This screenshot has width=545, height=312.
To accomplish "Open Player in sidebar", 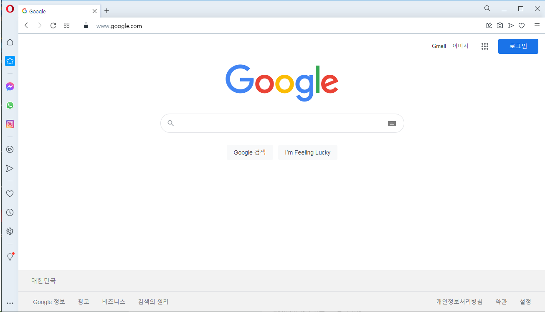I will tap(10, 149).
